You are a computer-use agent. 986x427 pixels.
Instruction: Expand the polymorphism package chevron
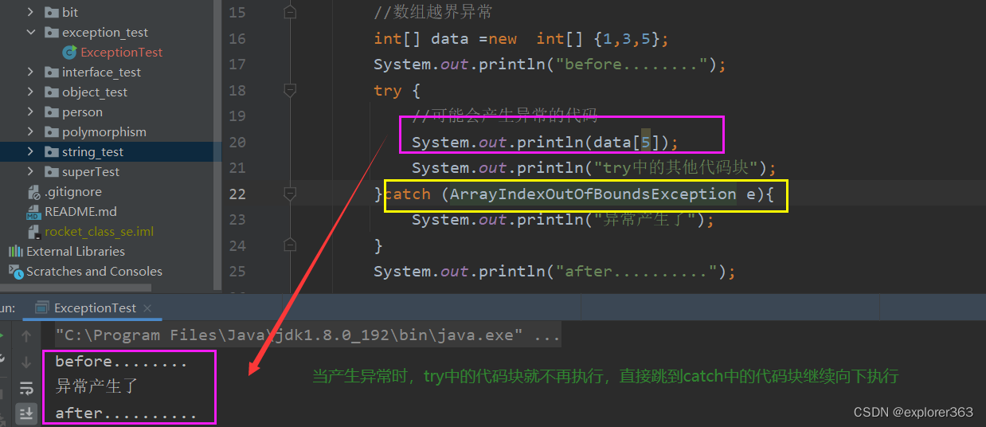(30, 132)
